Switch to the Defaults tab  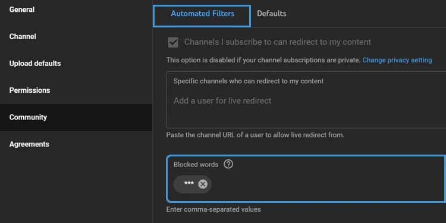[x=272, y=14]
